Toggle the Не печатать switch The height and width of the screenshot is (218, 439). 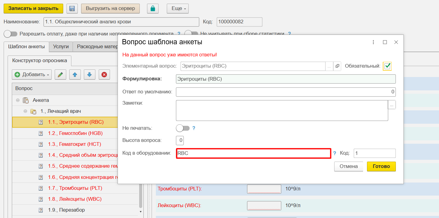[183, 128]
